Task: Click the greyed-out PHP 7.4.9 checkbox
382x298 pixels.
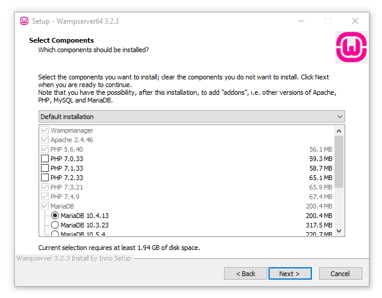Action: pyautogui.click(x=45, y=197)
